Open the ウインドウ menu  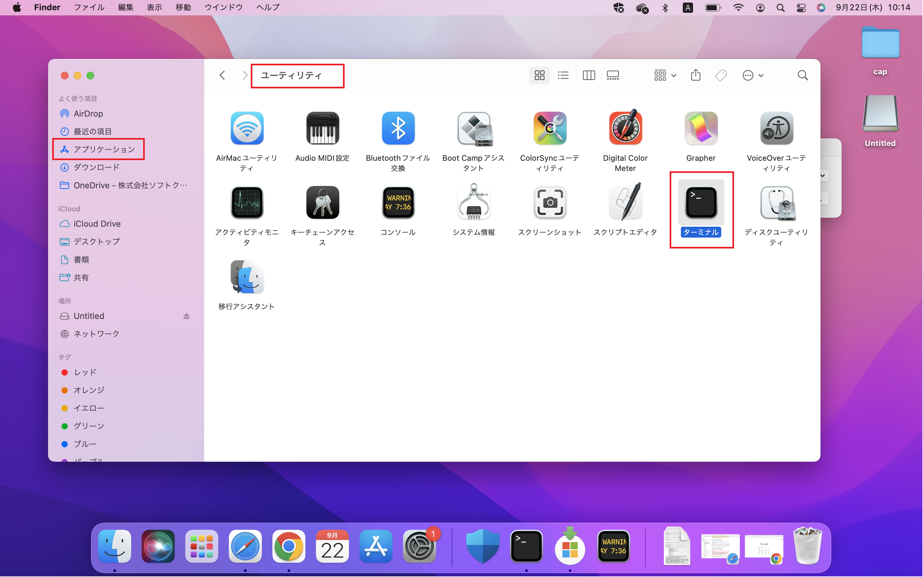224,7
